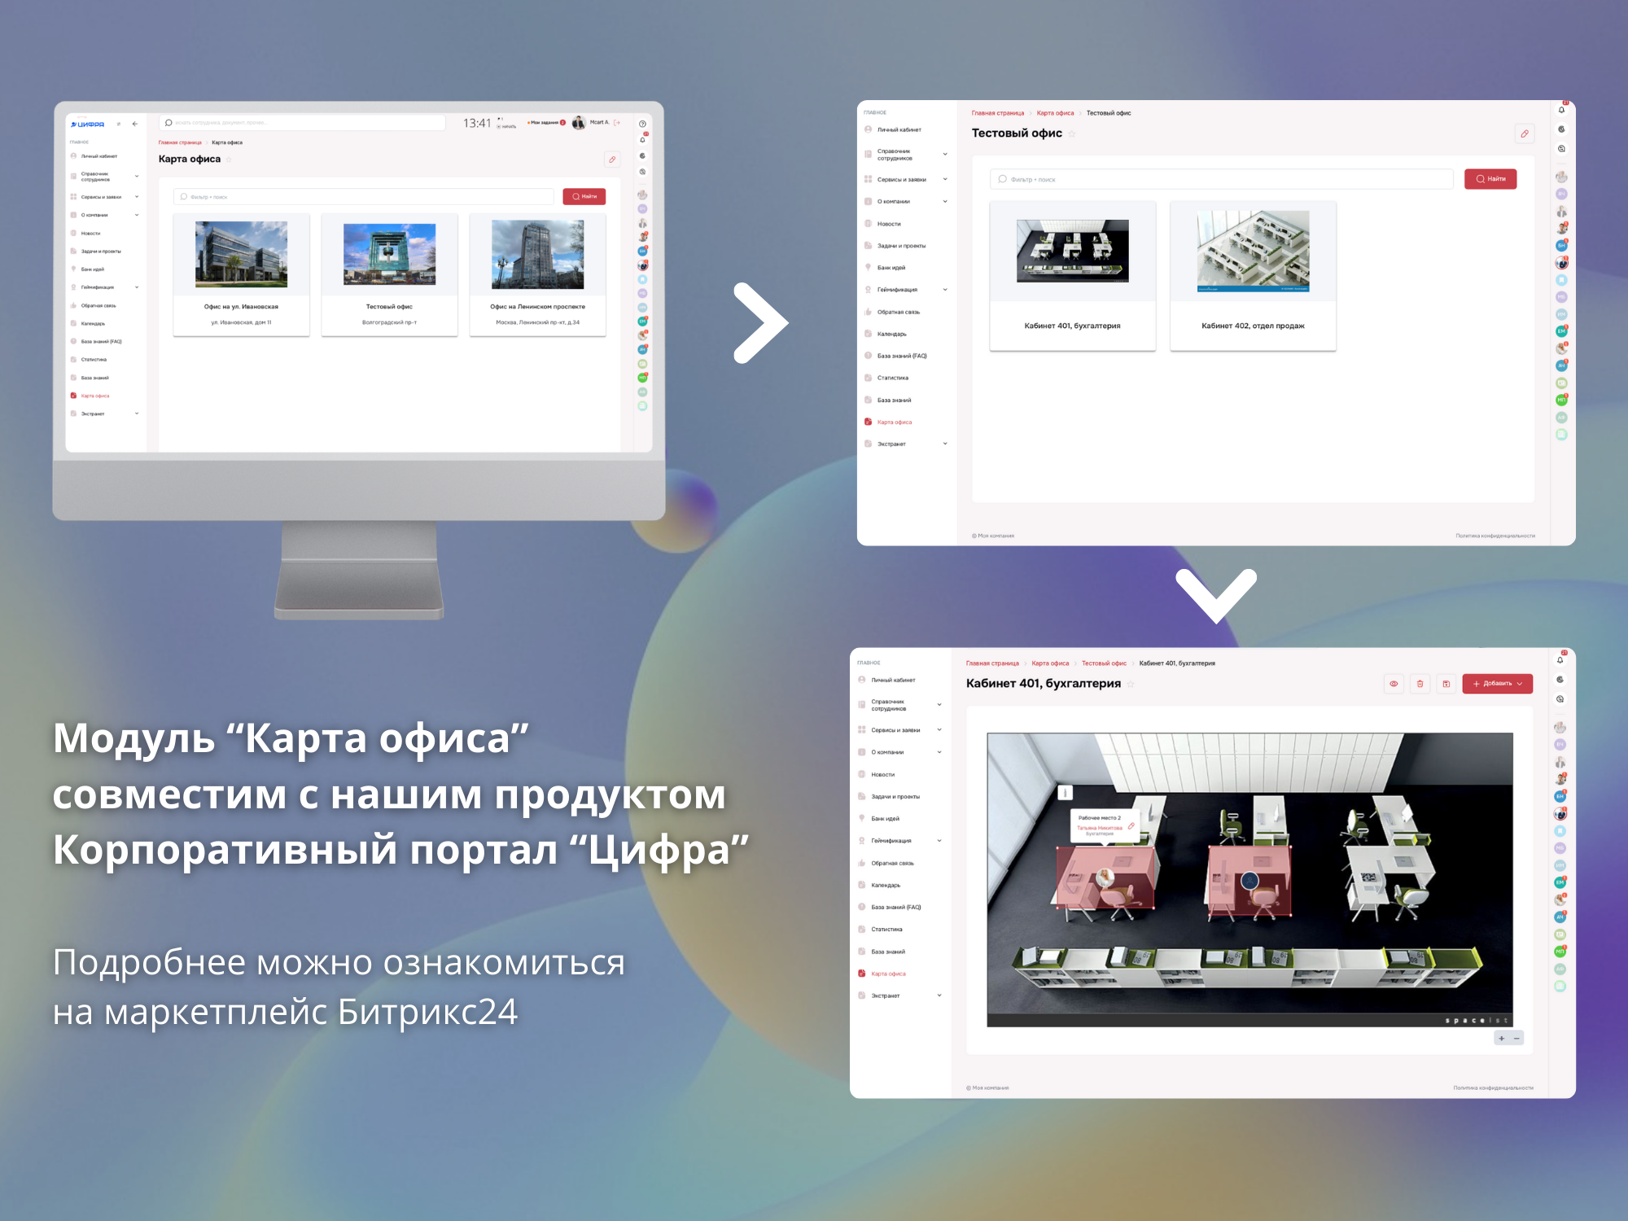
Task: Click the save icon in the Кабинет 401 toolbar
Action: coord(1446,684)
